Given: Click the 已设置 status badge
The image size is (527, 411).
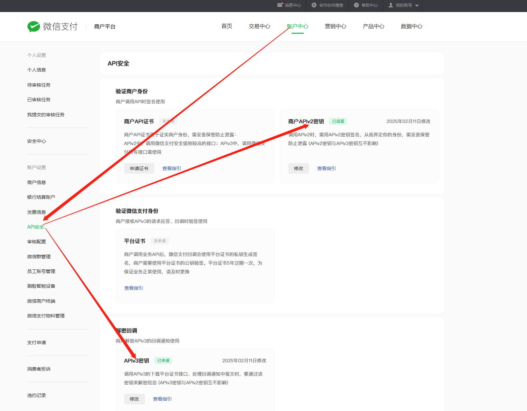Looking at the screenshot, I should click(338, 121).
